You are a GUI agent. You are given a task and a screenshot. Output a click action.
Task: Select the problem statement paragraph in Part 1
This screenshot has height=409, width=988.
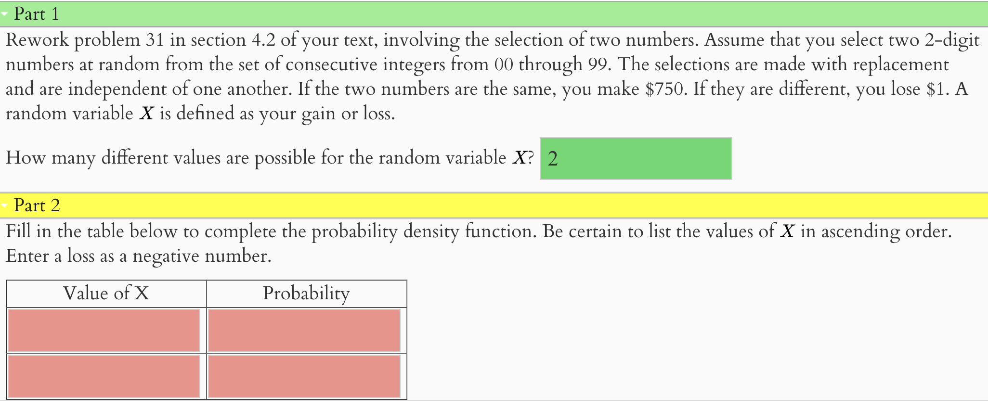tap(481, 76)
